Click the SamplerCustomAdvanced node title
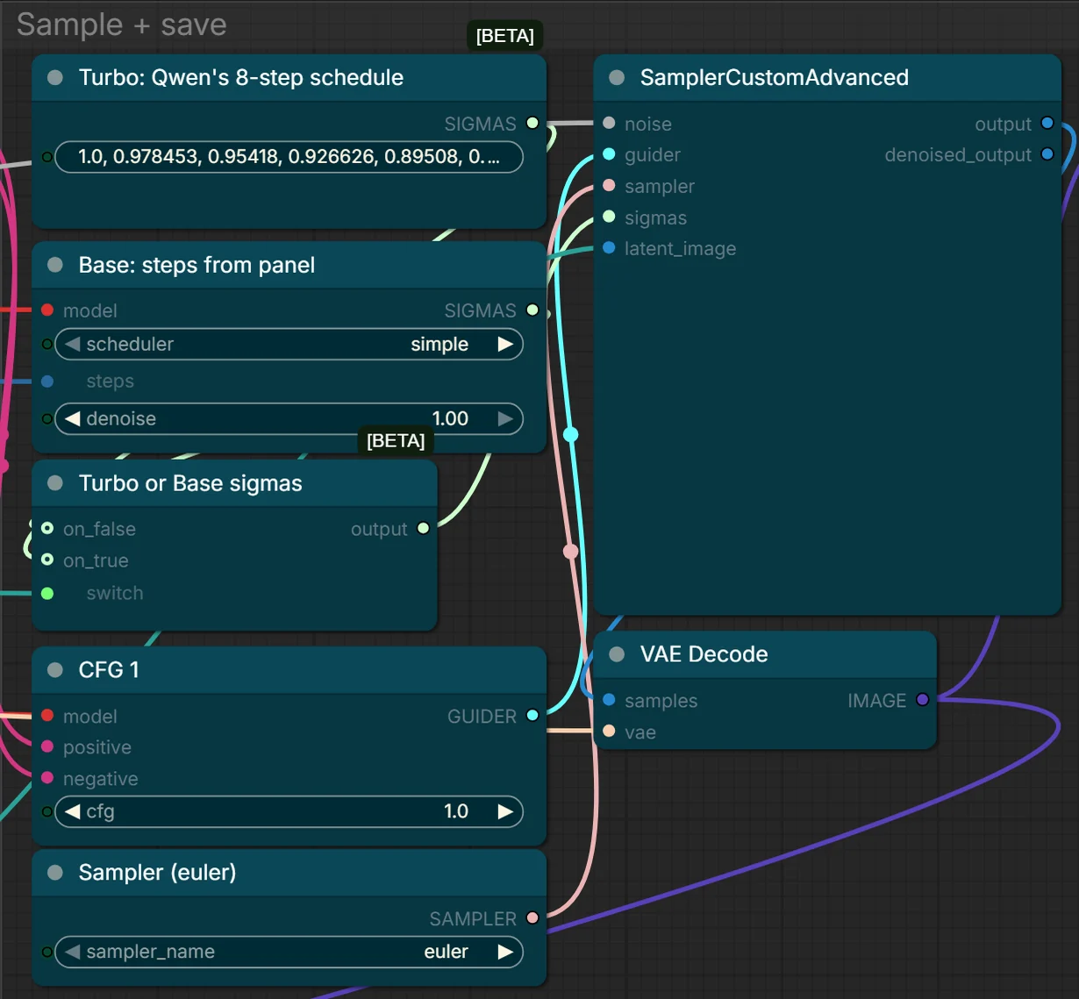Image resolution: width=1079 pixels, height=999 pixels. [x=774, y=77]
